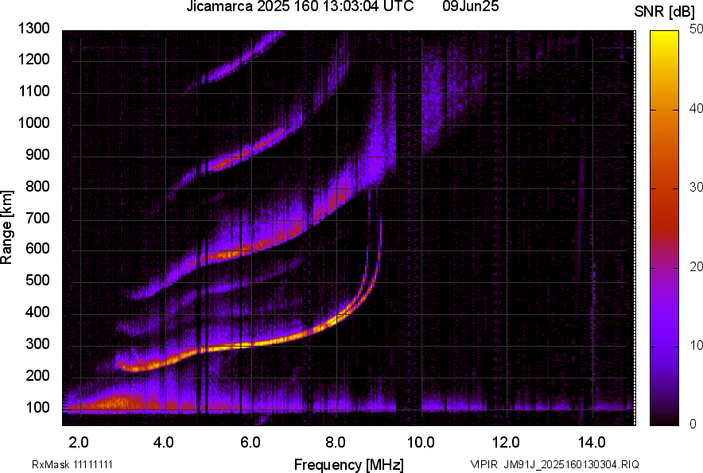
Task: Click colorbar tick label "20"
Action: pyautogui.click(x=696, y=267)
